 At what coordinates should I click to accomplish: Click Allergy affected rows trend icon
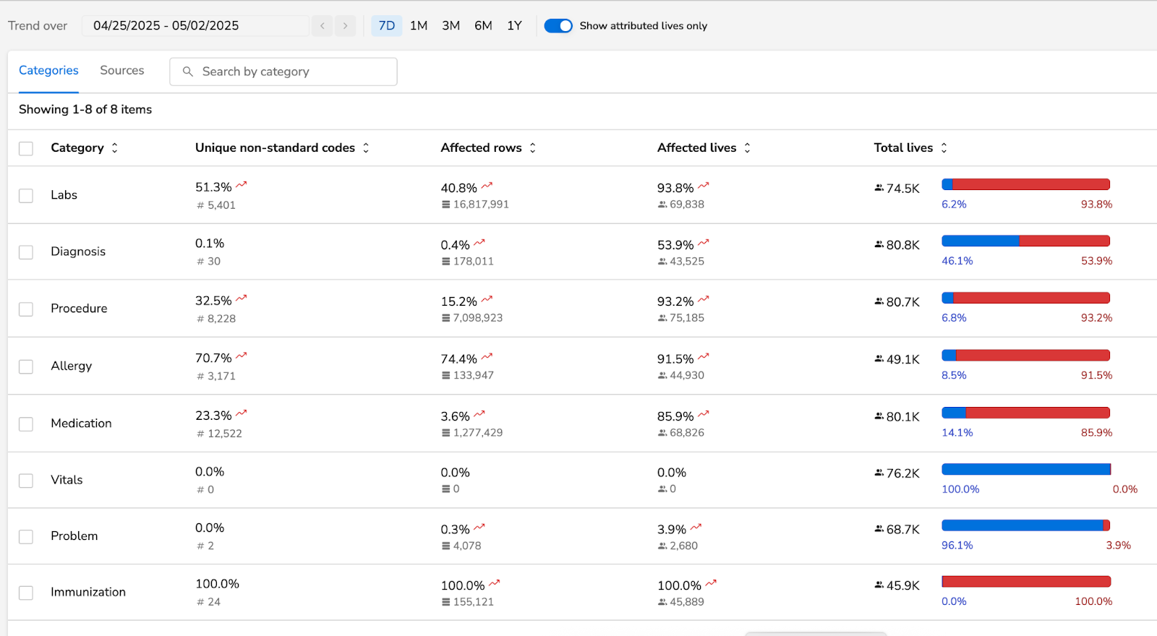tap(487, 357)
